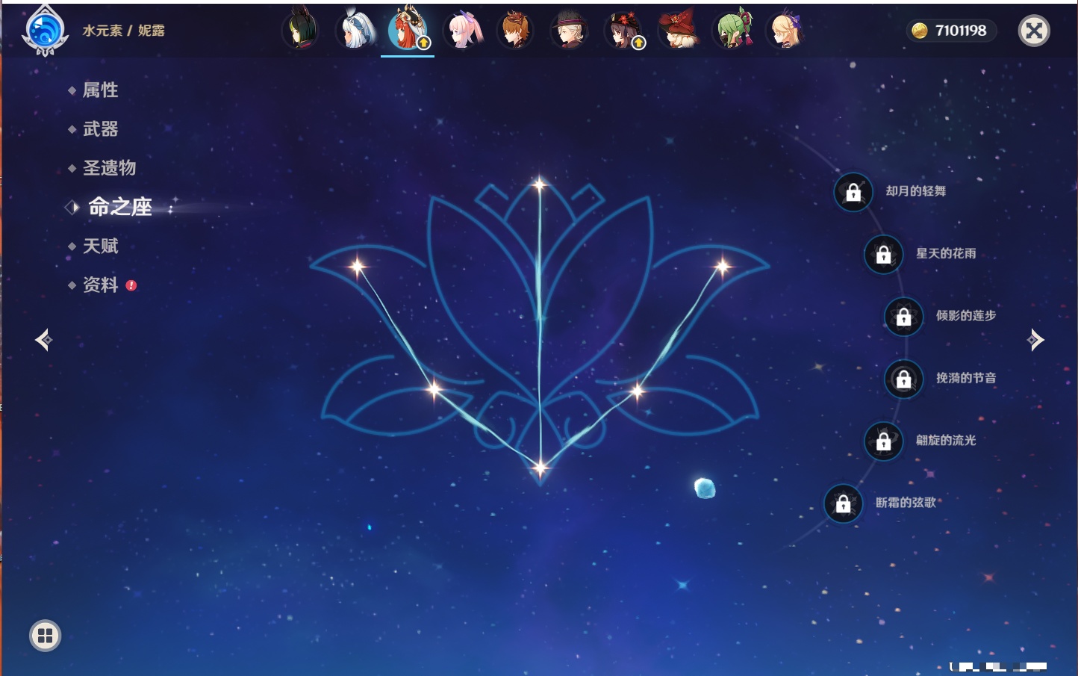Open the grid menu button at bottom left
1078x676 pixels.
(45, 636)
